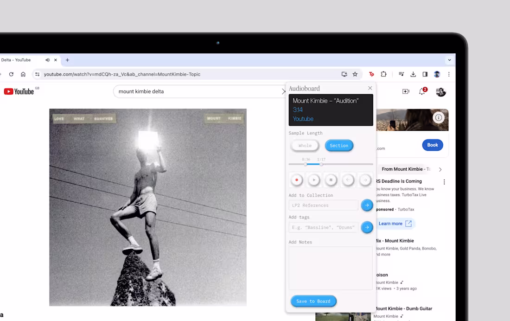Open Chrome three-dot menu
510x321 pixels.
449,74
